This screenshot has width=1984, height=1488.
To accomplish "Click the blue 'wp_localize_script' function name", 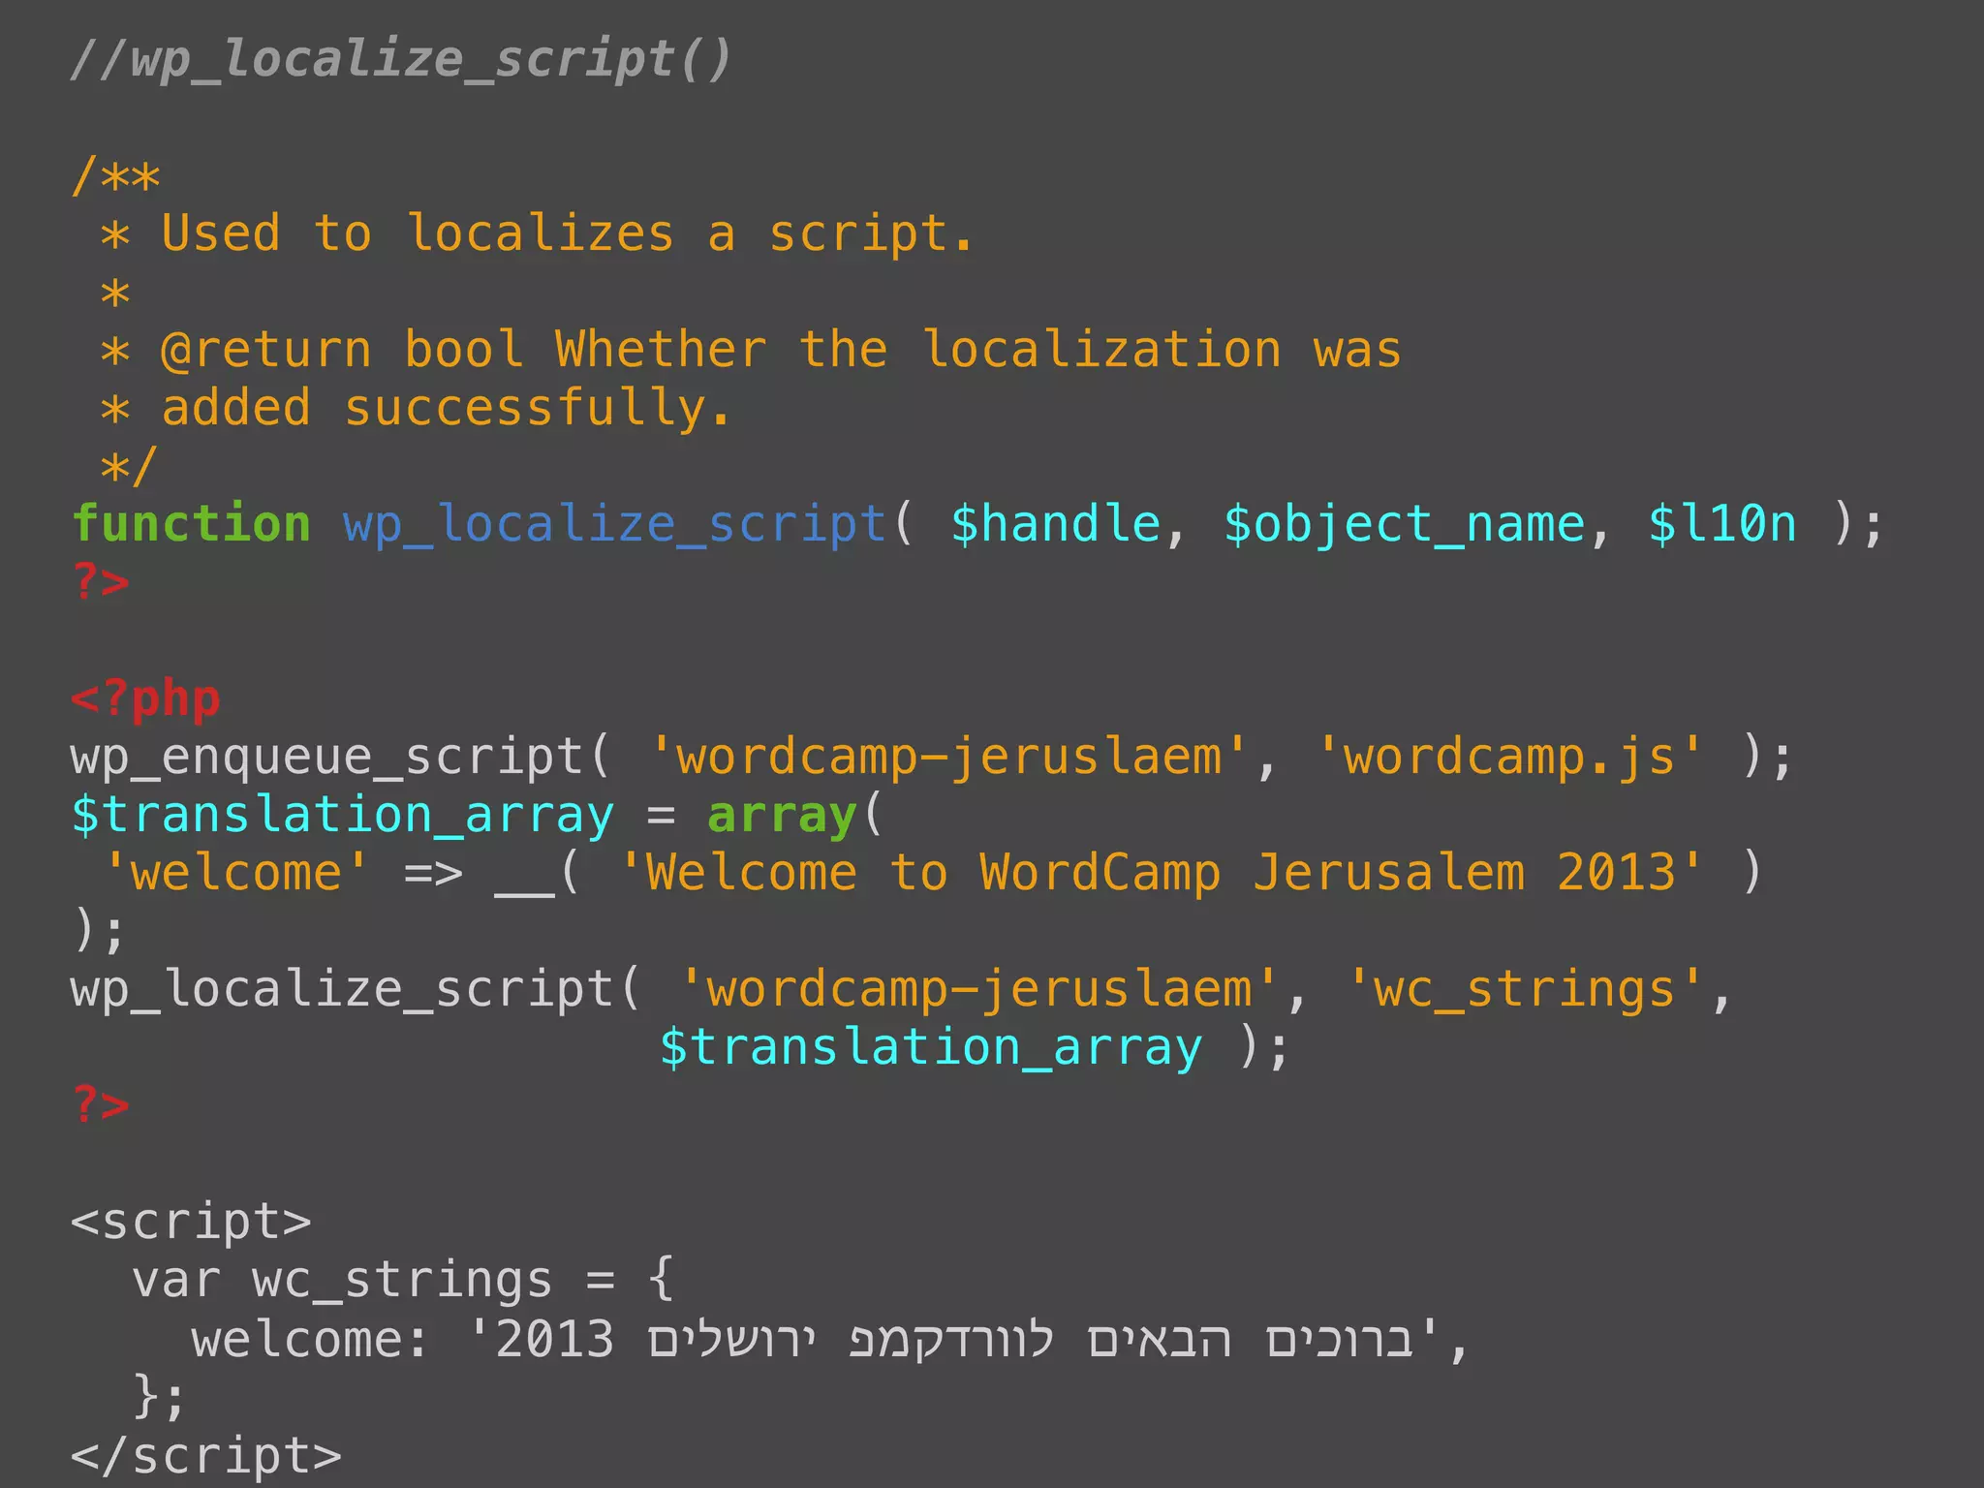I will point(614,525).
